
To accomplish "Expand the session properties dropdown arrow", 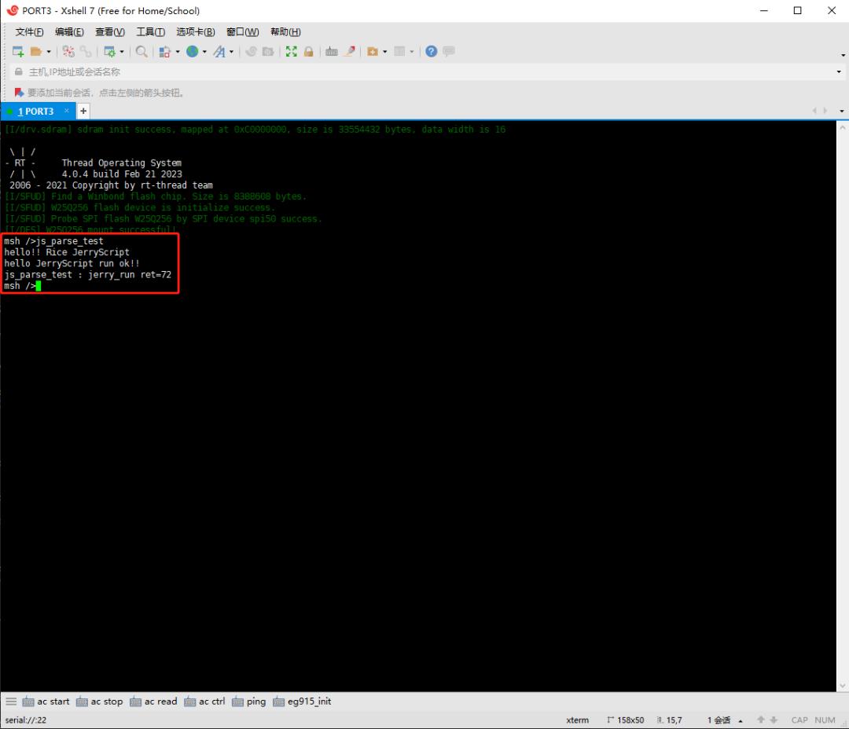I will 122,52.
